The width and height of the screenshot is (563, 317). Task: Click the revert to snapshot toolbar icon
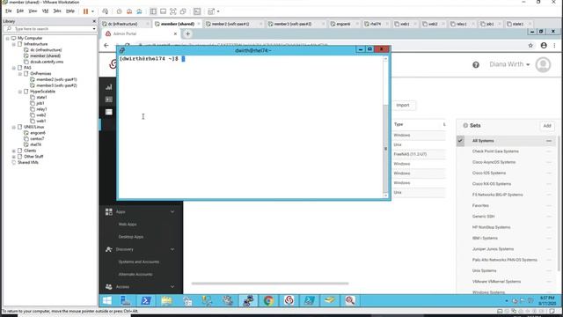coord(129,11)
